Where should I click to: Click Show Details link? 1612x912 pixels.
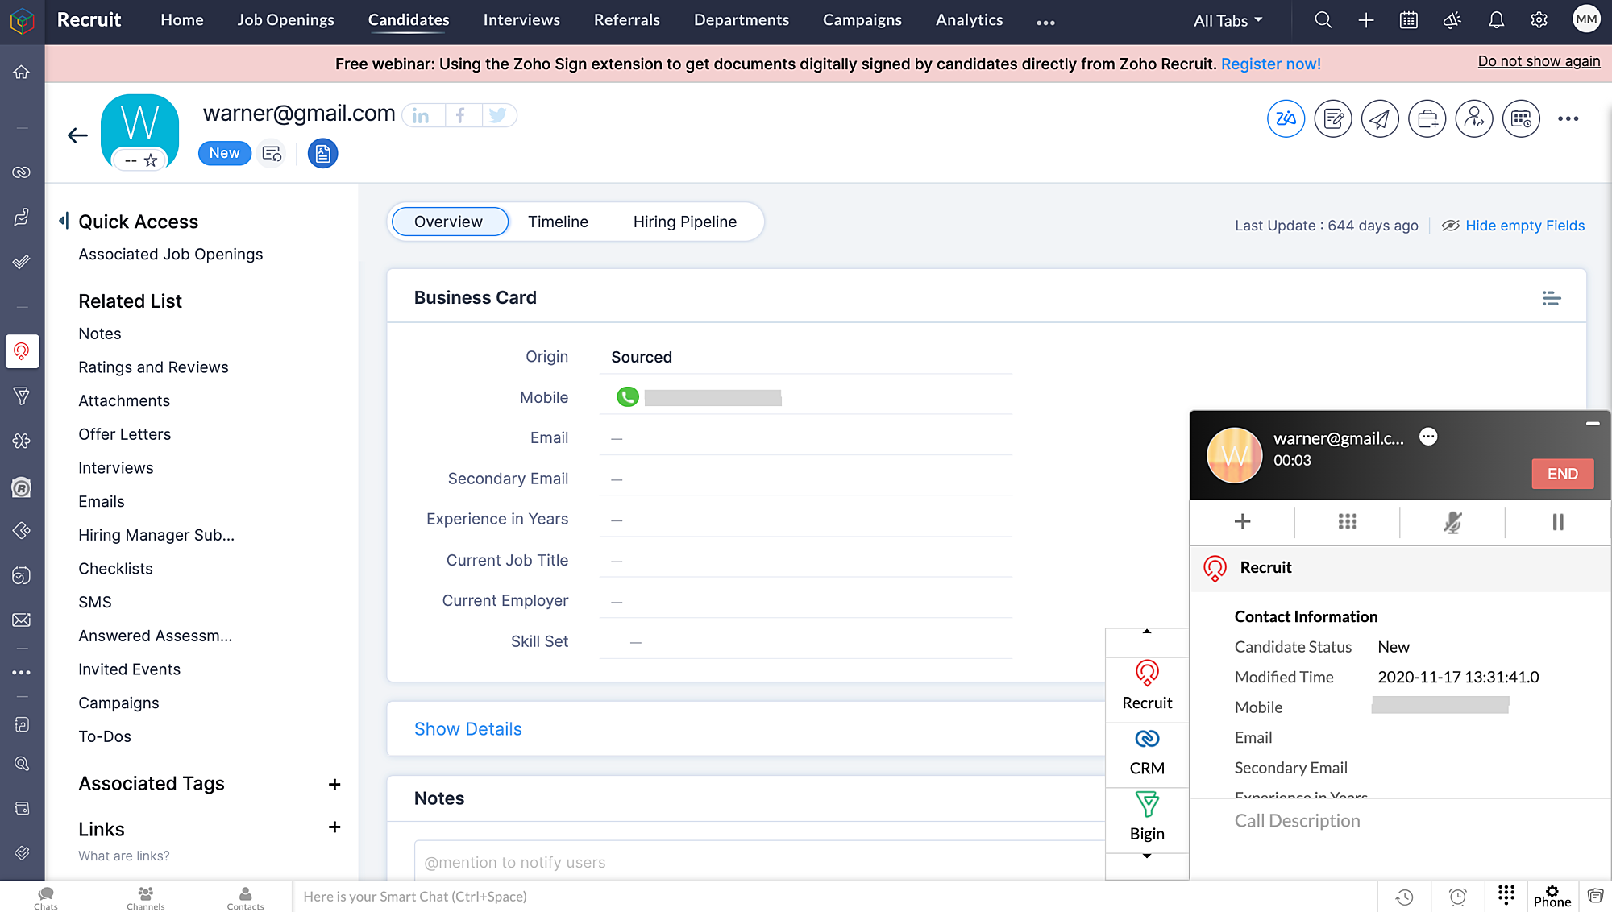(467, 729)
